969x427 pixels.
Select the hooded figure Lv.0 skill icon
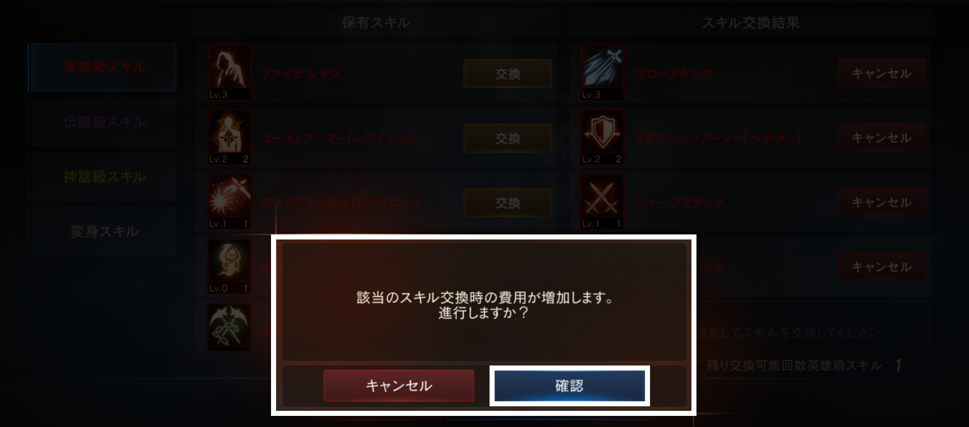tap(229, 266)
